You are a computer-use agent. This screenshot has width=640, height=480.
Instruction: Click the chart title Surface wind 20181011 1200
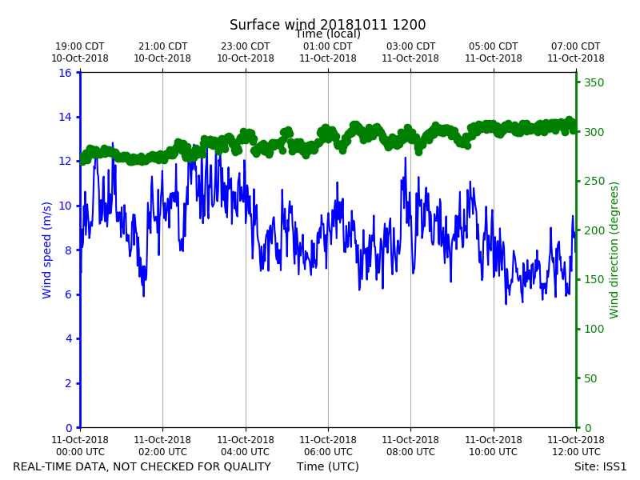327,25
